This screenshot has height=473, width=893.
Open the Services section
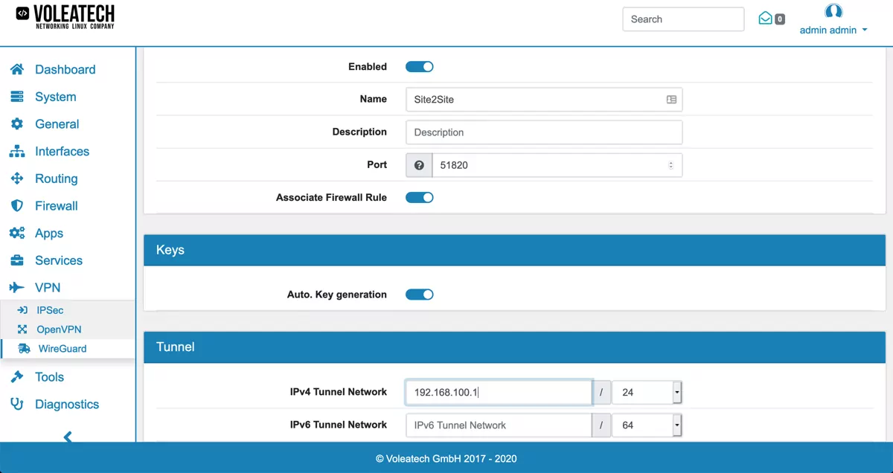tap(58, 260)
